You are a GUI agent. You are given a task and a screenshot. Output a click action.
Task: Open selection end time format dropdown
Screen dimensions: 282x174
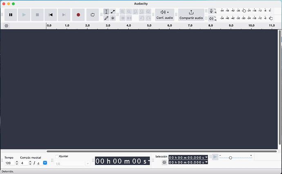click(206, 162)
